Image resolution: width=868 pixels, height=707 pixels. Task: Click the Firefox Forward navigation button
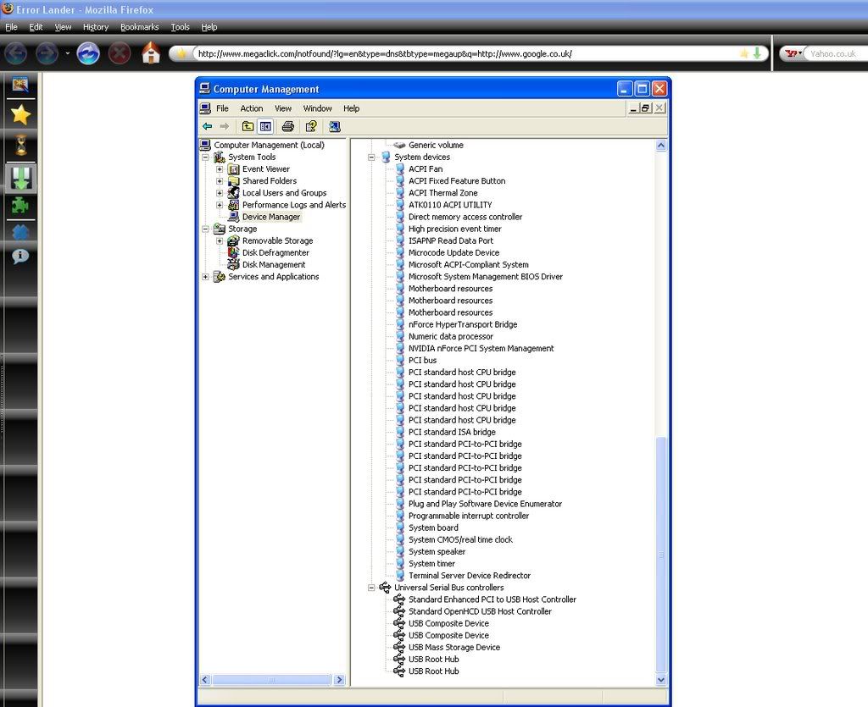47,53
